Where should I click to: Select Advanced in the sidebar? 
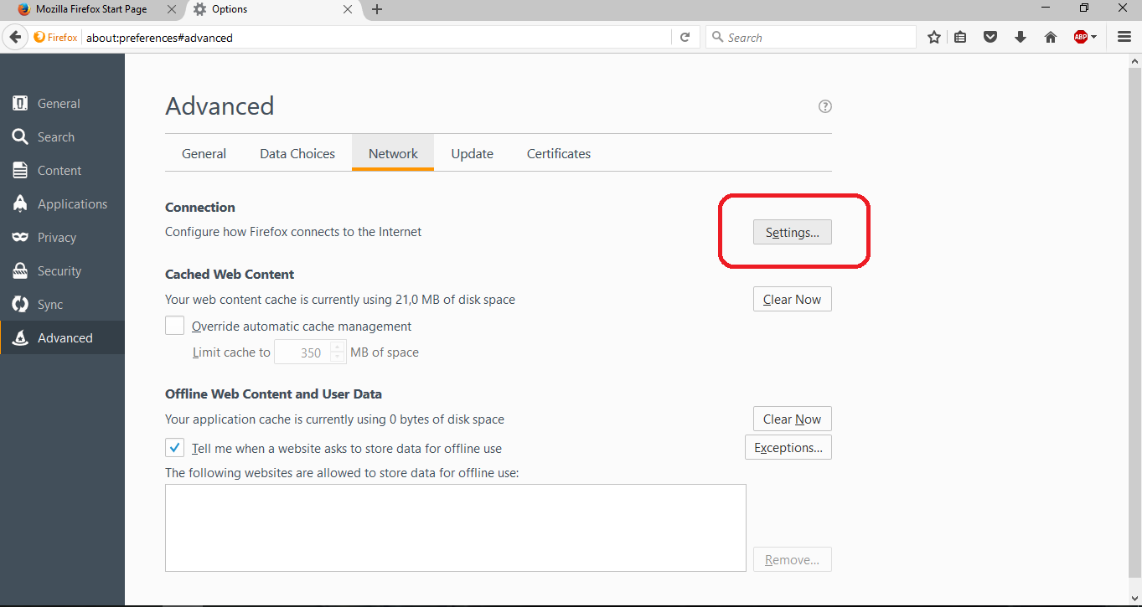62,338
